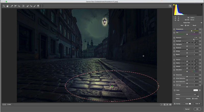
Task: Select the Red Eye Removal tool
Action: click(31, 6)
